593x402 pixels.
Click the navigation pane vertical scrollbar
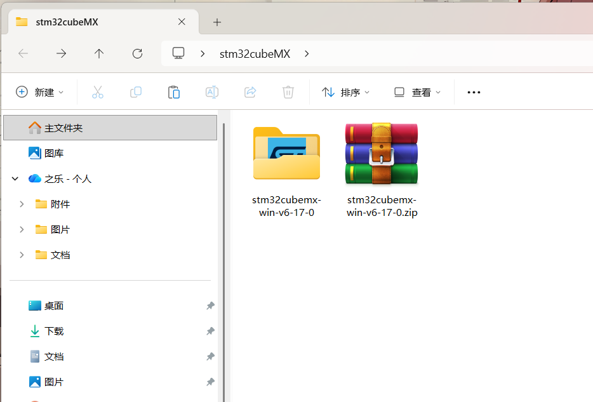223,261
